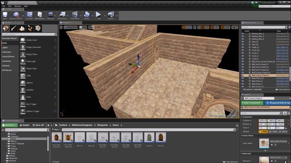Image resolution: width=291 pixels, height=163 pixels.
Task: Click the Play button in the toolbar
Action: [x=99, y=15]
